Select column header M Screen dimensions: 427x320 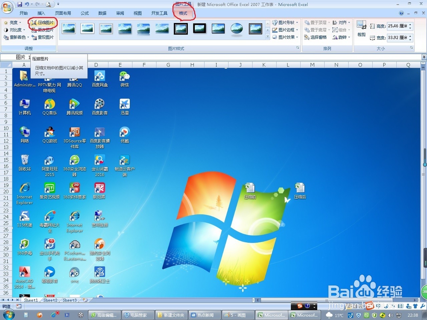pyautogui.click(x=312, y=65)
